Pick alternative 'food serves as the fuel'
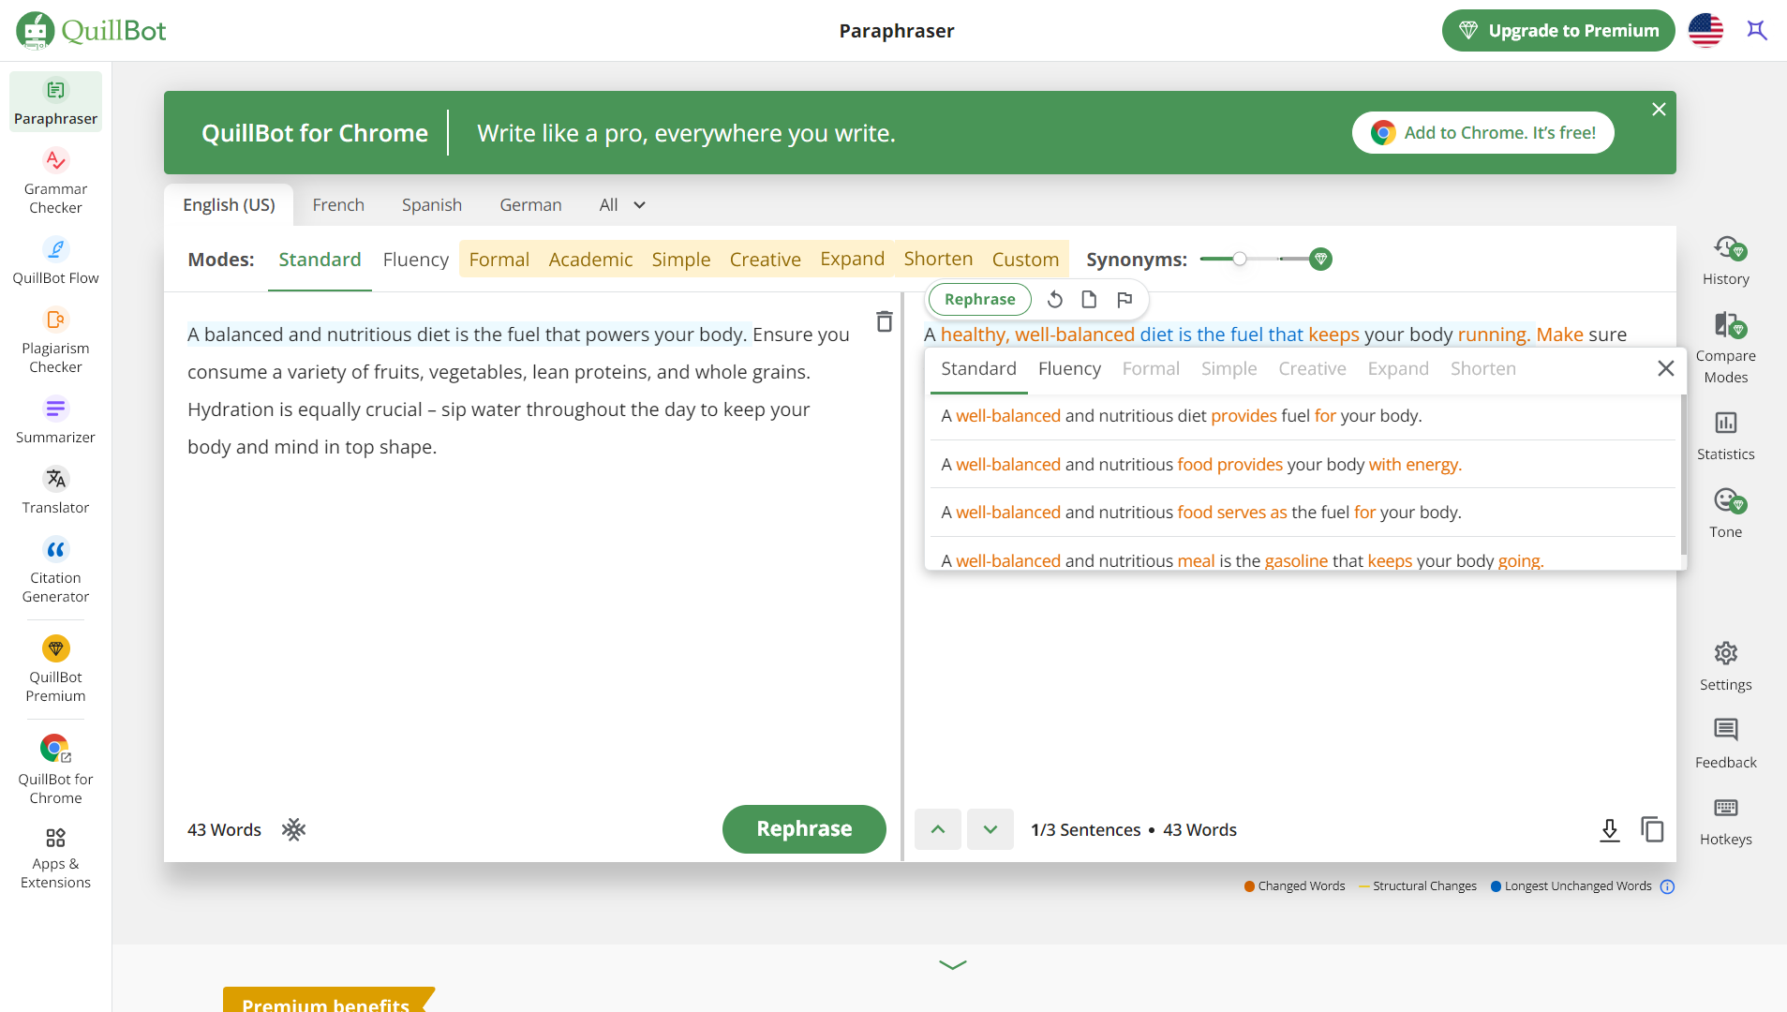This screenshot has height=1012, width=1787. [x=1301, y=512]
